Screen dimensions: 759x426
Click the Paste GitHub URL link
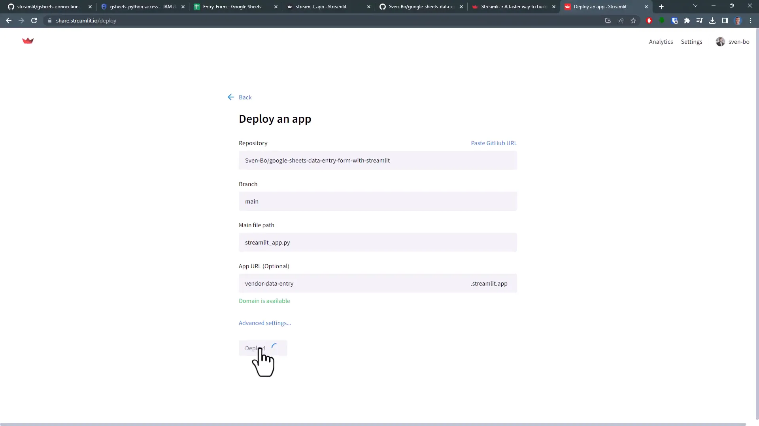[x=494, y=143]
